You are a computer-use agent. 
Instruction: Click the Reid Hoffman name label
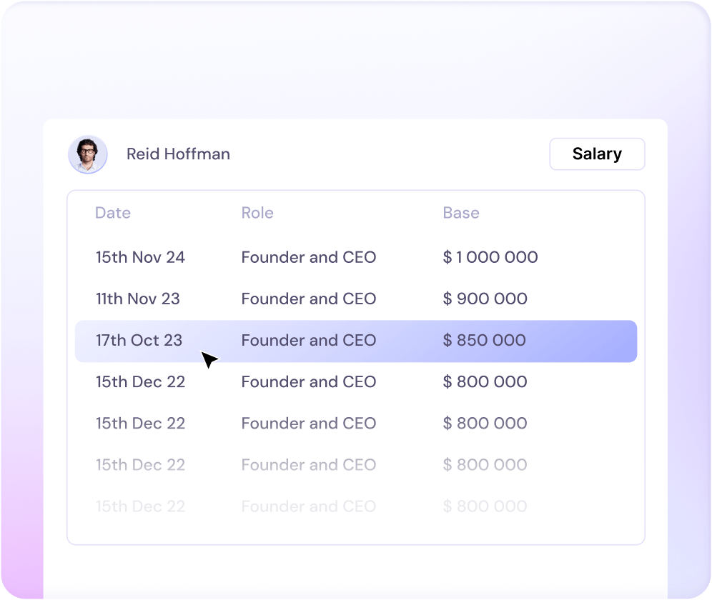click(x=178, y=154)
